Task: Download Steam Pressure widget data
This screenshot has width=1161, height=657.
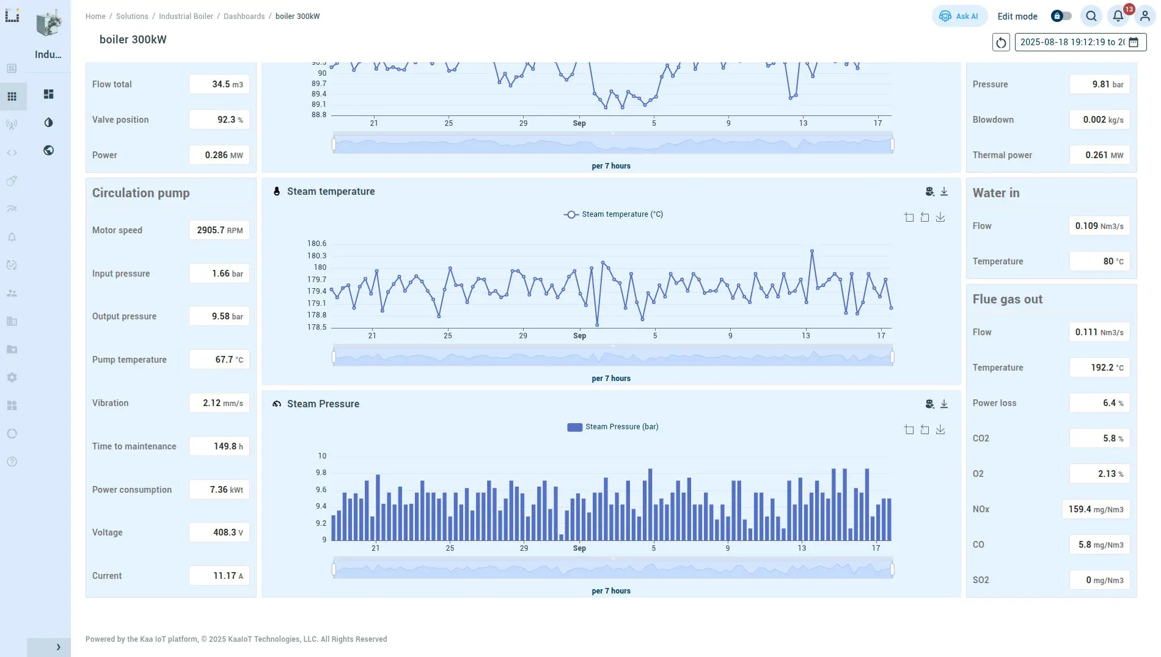Action: (944, 404)
